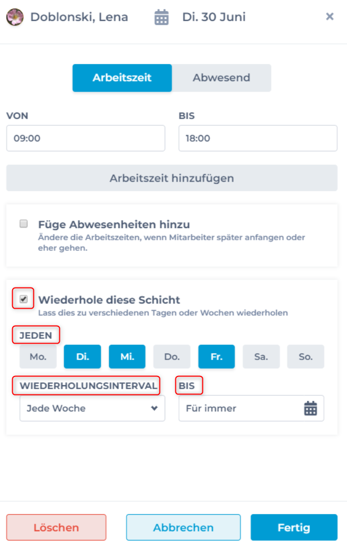Image resolution: width=347 pixels, height=548 pixels.
Task: Toggle Monday (Mo.) repeat day
Action: (x=38, y=356)
